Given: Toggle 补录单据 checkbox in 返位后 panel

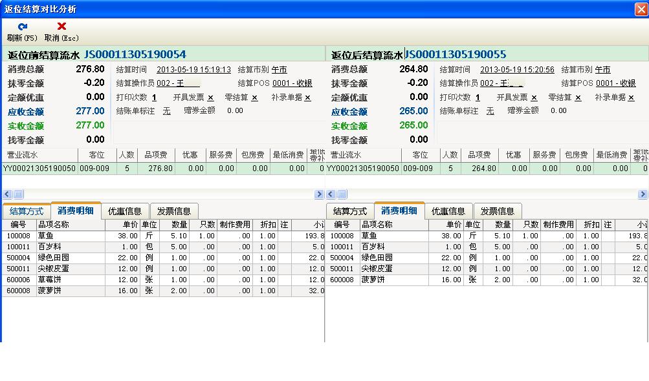Looking at the screenshot, I should pyautogui.click(x=631, y=98).
